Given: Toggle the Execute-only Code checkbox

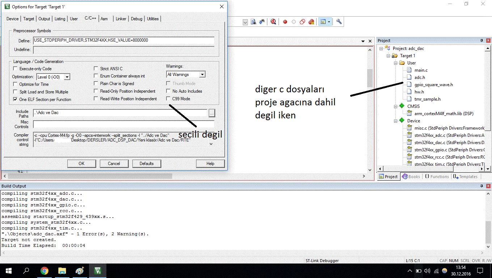Looking at the screenshot, I should point(15,68).
